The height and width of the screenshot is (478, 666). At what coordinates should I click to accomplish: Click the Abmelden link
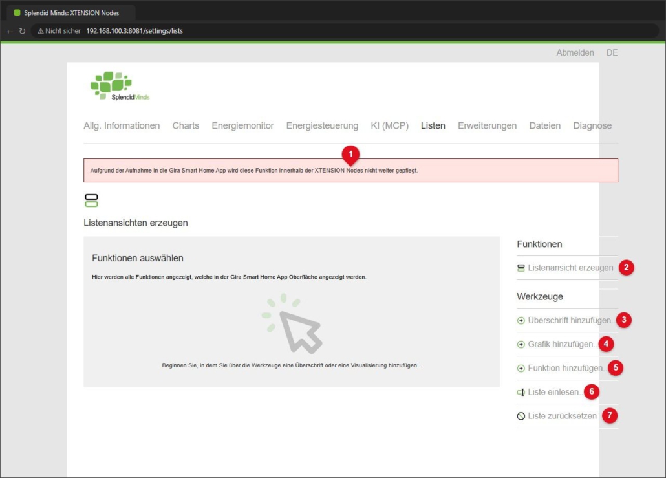pyautogui.click(x=575, y=52)
